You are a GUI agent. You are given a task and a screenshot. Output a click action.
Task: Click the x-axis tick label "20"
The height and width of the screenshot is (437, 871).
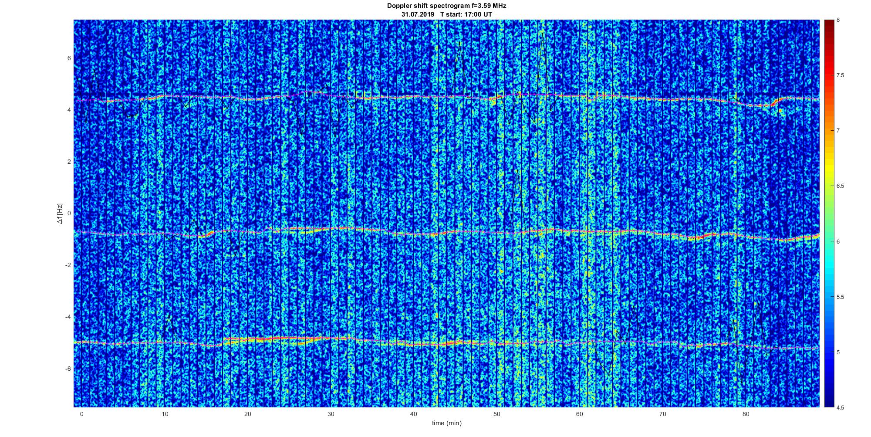248,414
